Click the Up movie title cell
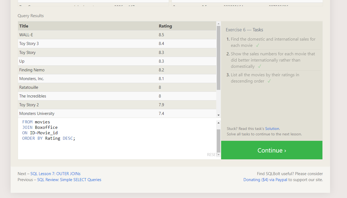 (x=22, y=61)
